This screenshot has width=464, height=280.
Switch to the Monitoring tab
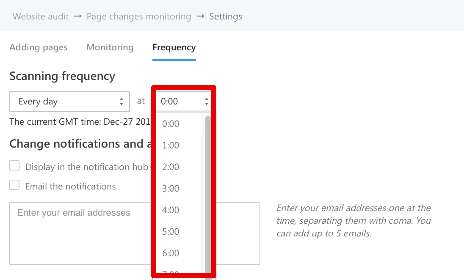[x=110, y=47]
